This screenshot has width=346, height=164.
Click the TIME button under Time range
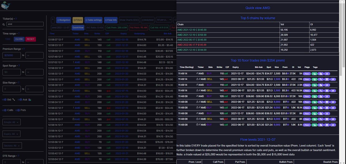click(8, 39)
